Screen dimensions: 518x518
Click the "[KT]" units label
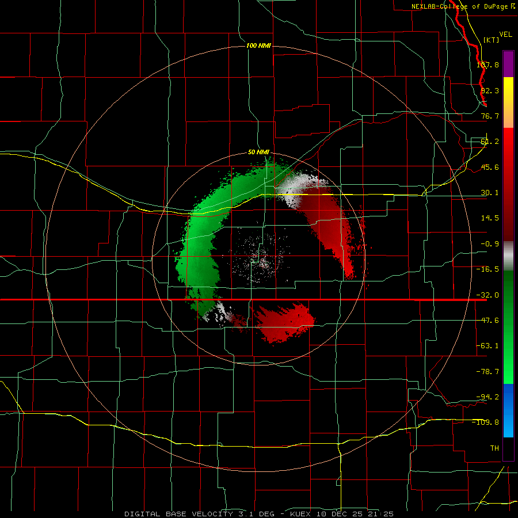[x=491, y=40]
